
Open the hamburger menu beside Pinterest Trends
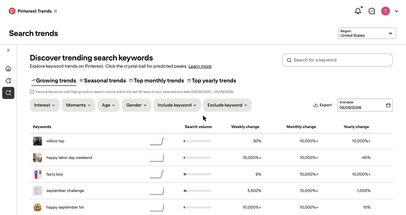click(x=56, y=11)
